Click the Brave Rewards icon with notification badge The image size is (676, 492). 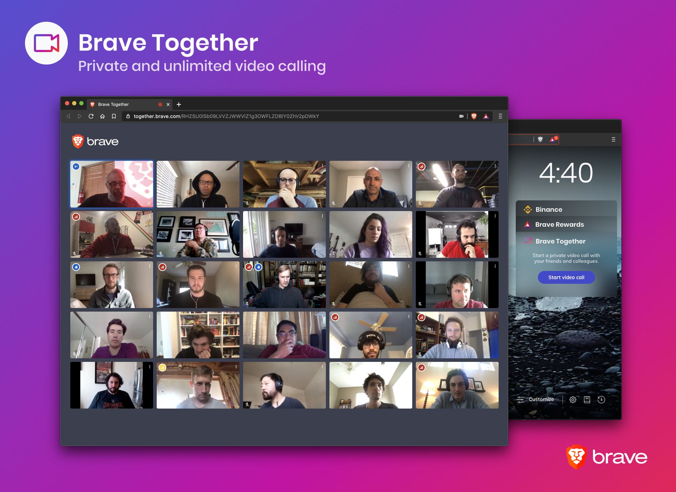[x=553, y=139]
